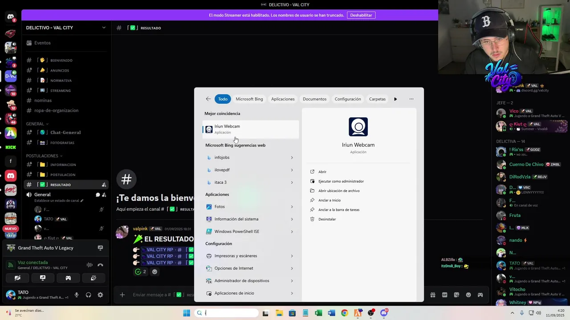Viewport: 570px width, 320px height.
Task: Toggle deafen headphones in user panel
Action: (x=89, y=295)
